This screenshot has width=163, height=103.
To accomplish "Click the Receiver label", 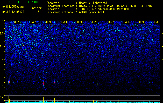I will pos(53,9).
